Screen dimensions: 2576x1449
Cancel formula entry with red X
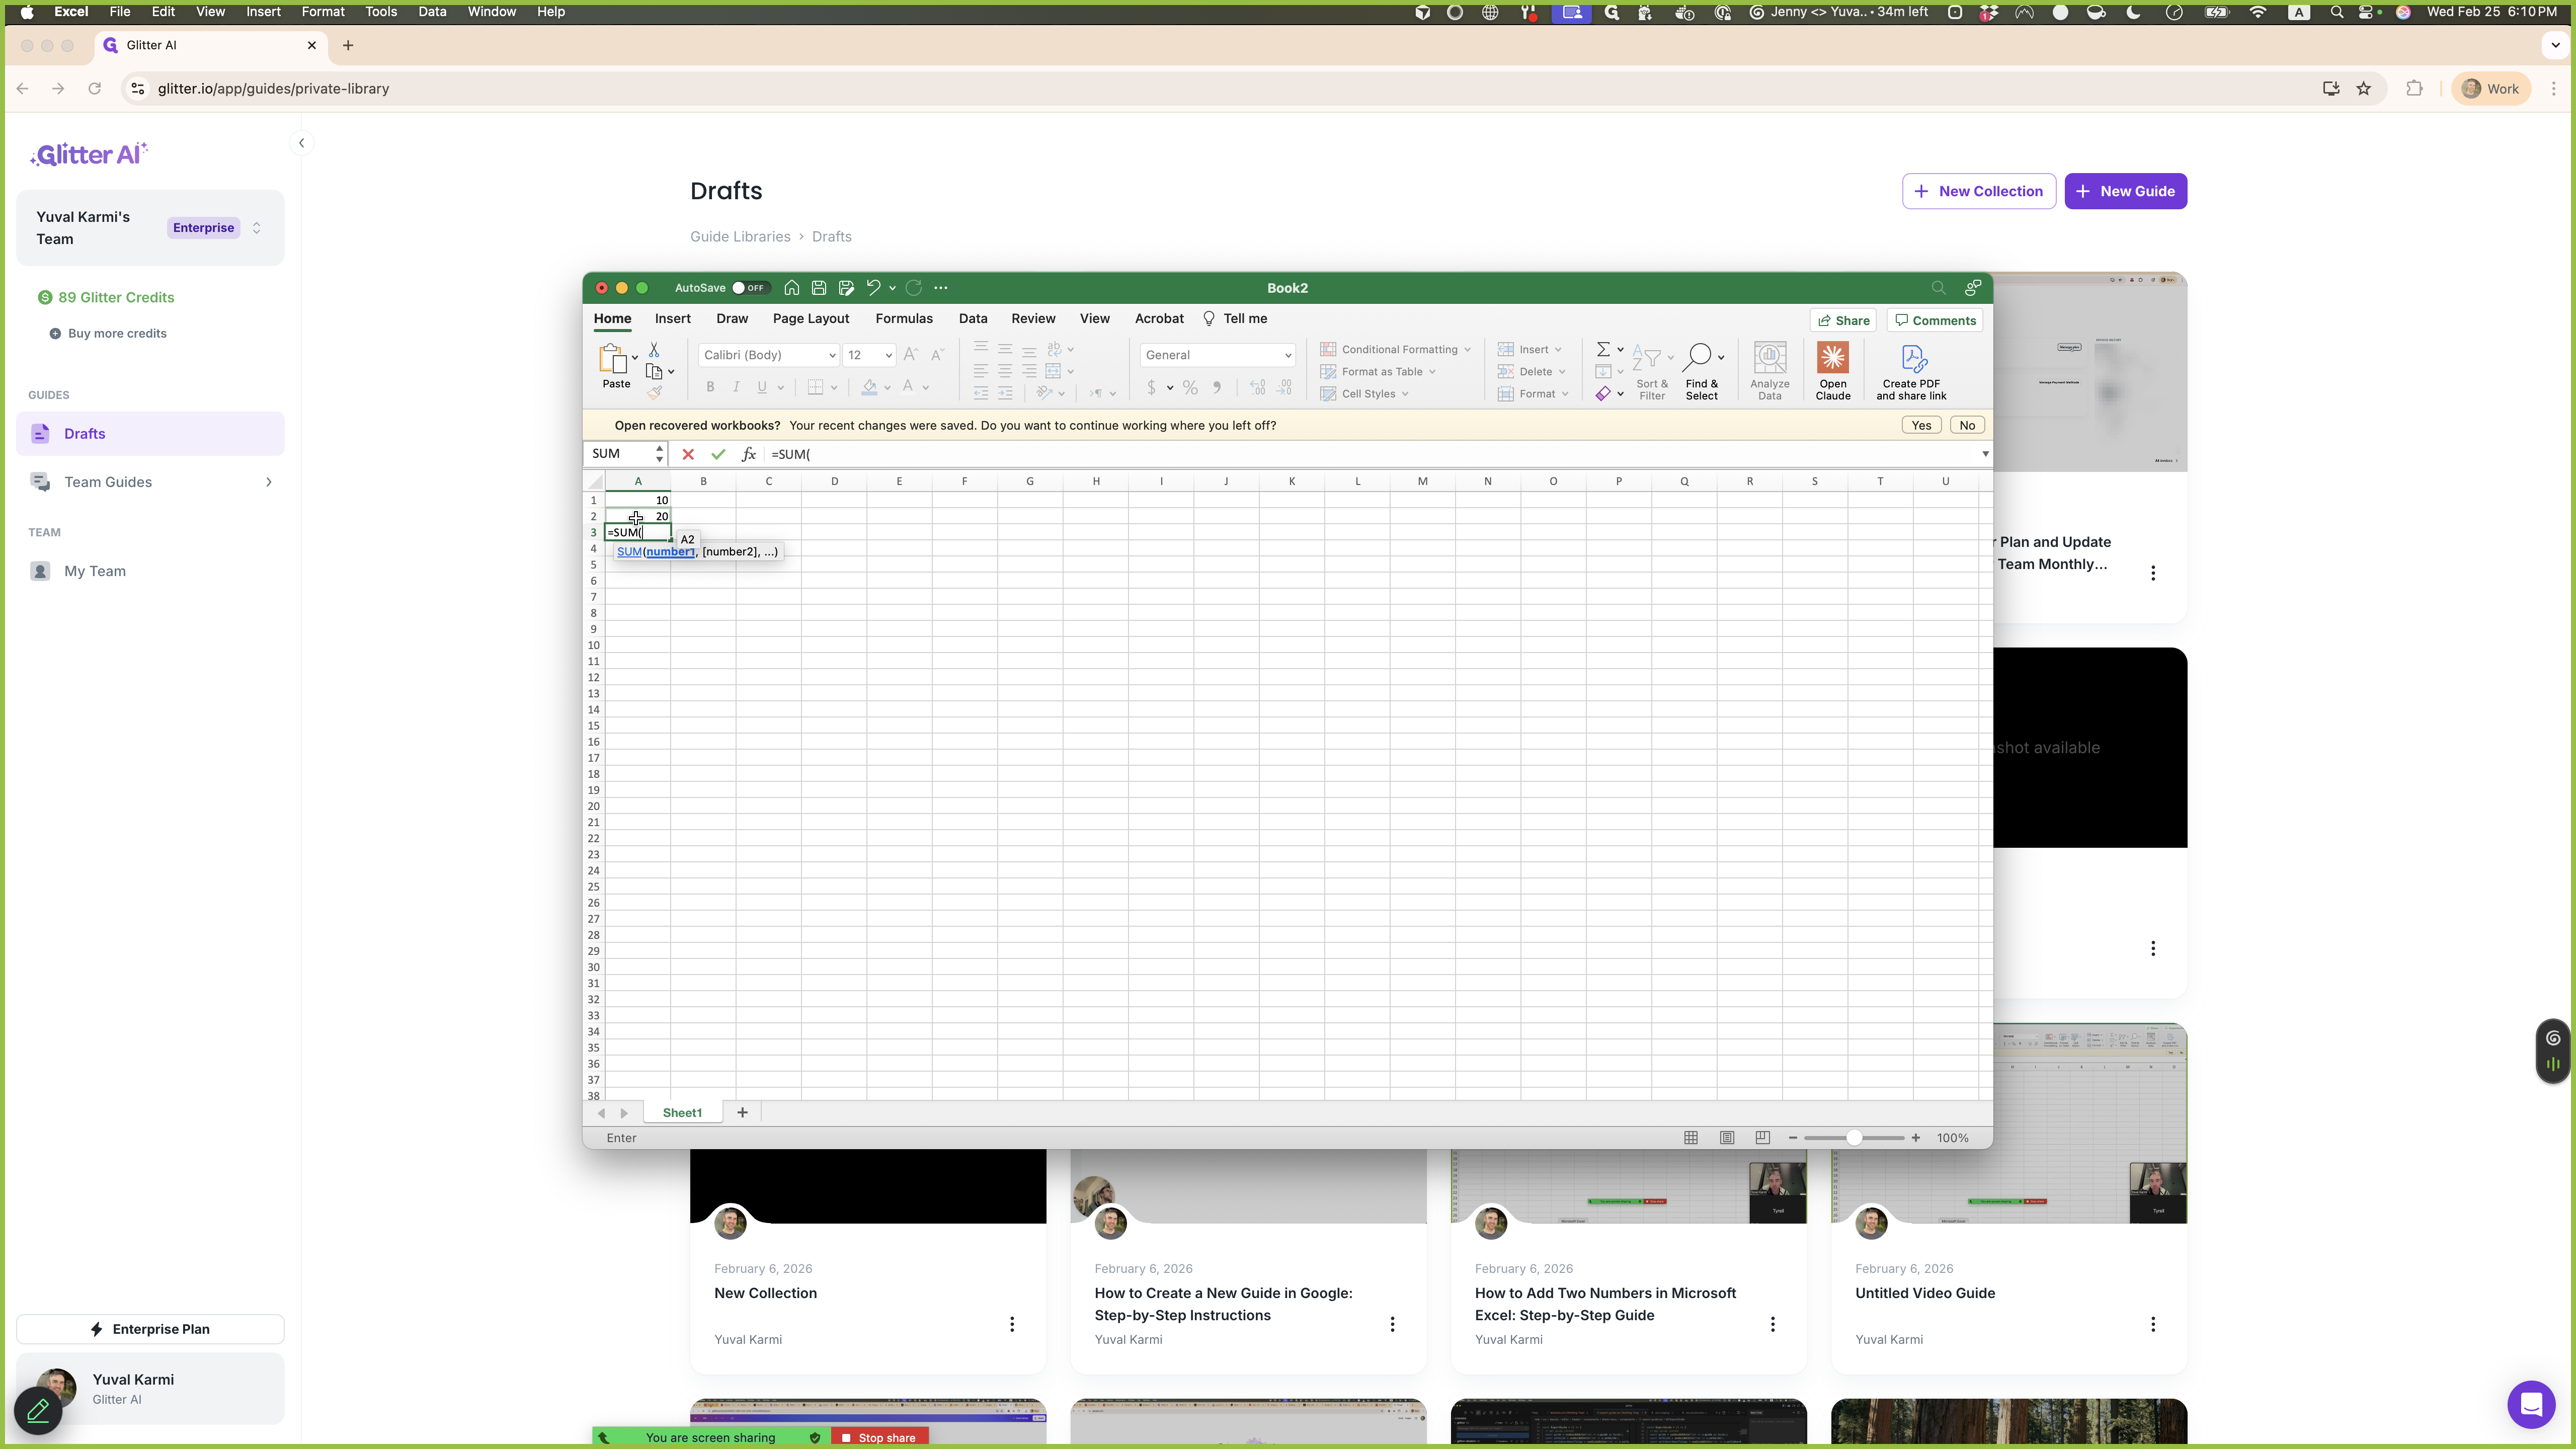point(688,454)
